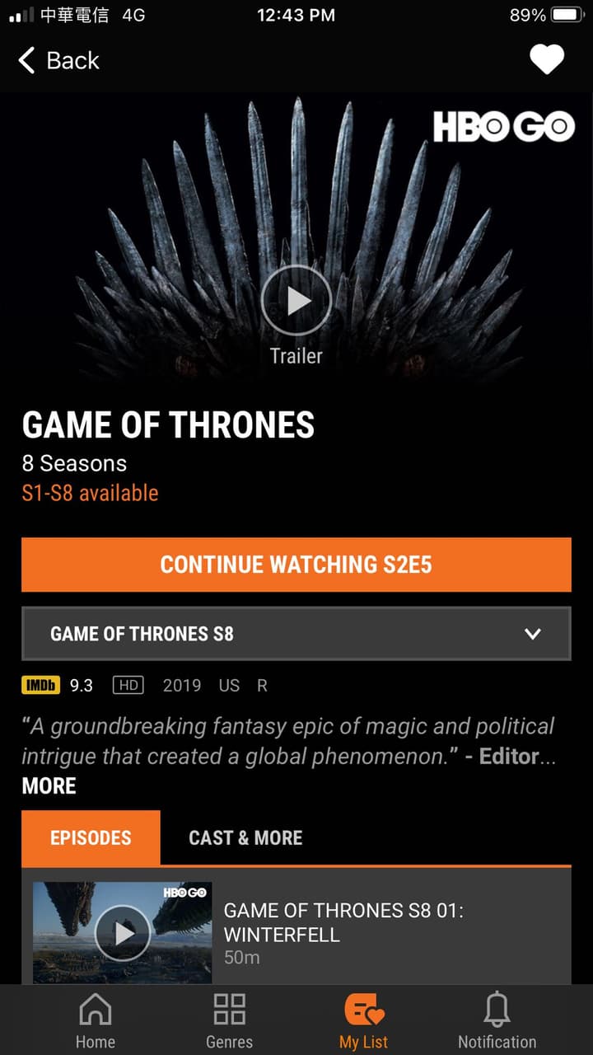Go to Home in bottom navigation

coord(96,1020)
